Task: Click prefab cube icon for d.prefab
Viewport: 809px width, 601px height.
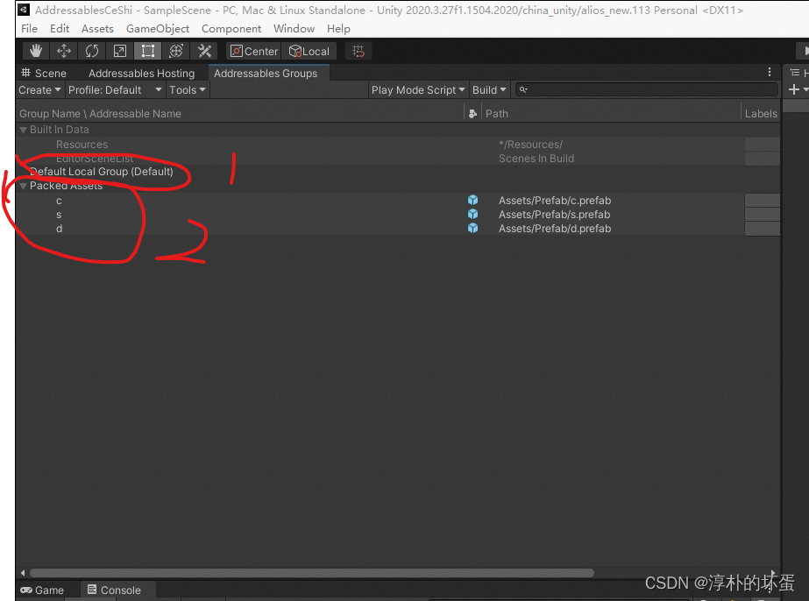Action: point(472,228)
